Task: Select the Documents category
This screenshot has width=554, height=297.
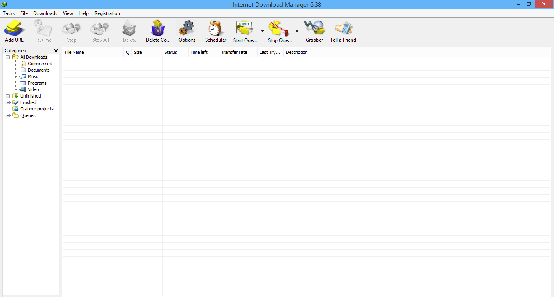Action: pos(39,70)
